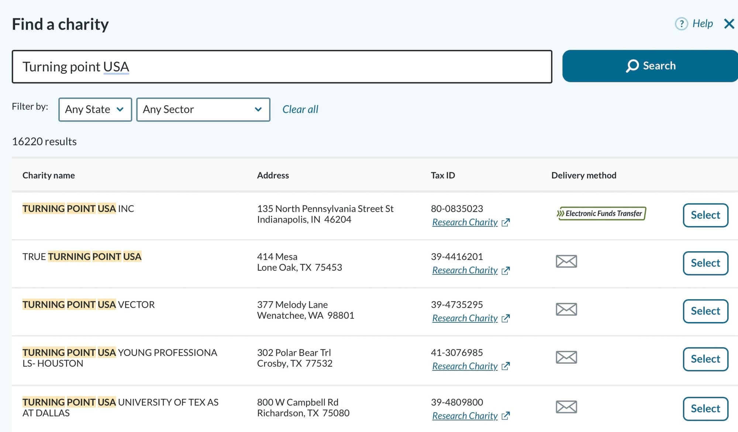Image resolution: width=738 pixels, height=432 pixels.
Task: Open the Any State filter dropdown
Action: 95,110
